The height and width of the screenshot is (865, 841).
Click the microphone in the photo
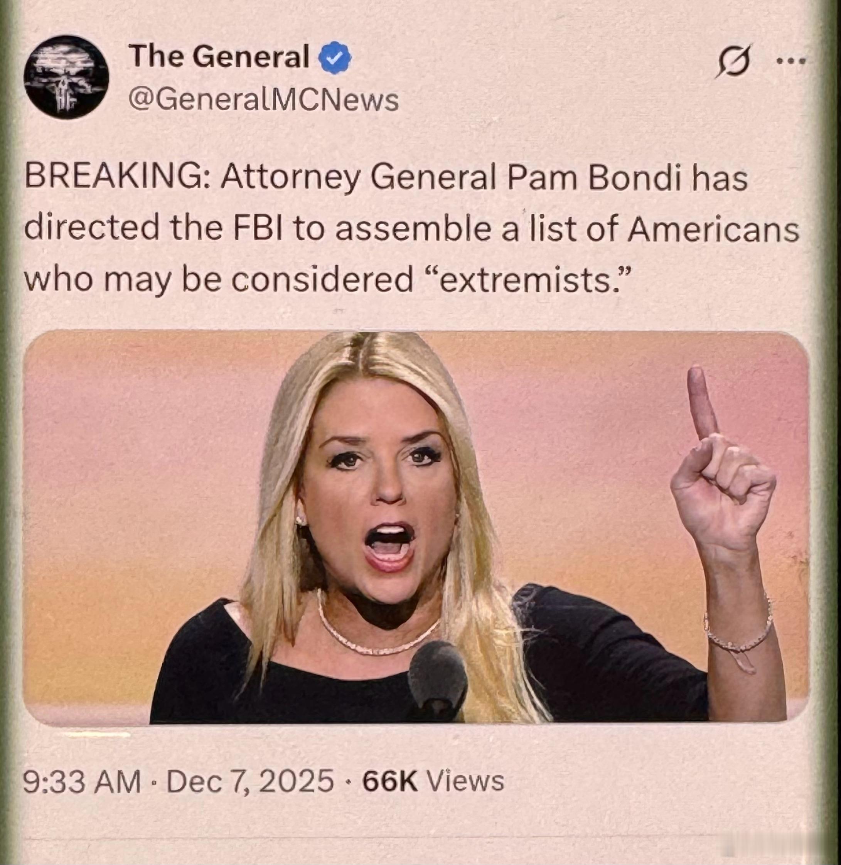pyautogui.click(x=437, y=678)
